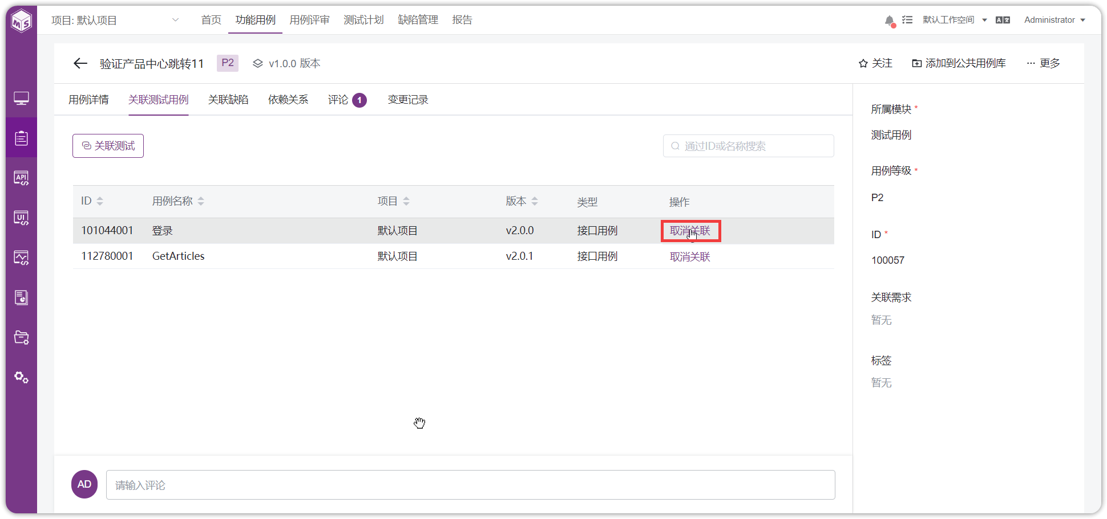Click the version layers icon

tap(258, 63)
